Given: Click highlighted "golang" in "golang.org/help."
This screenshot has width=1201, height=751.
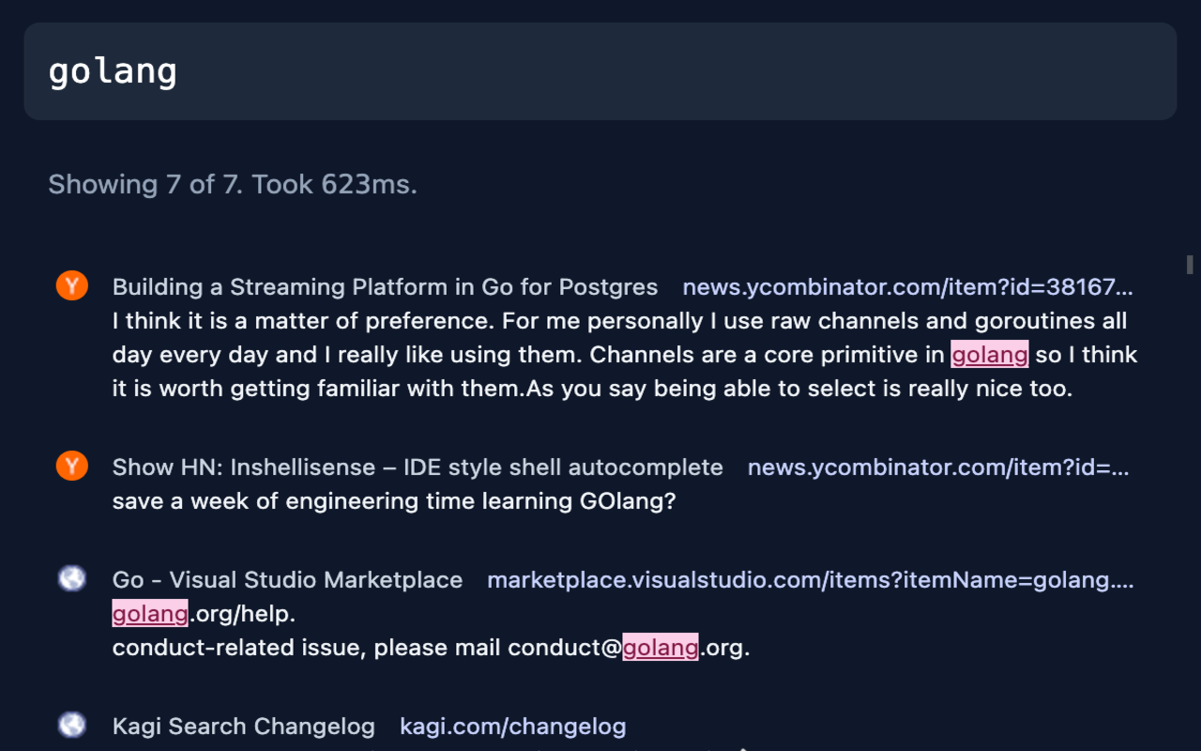Looking at the screenshot, I should (x=150, y=613).
